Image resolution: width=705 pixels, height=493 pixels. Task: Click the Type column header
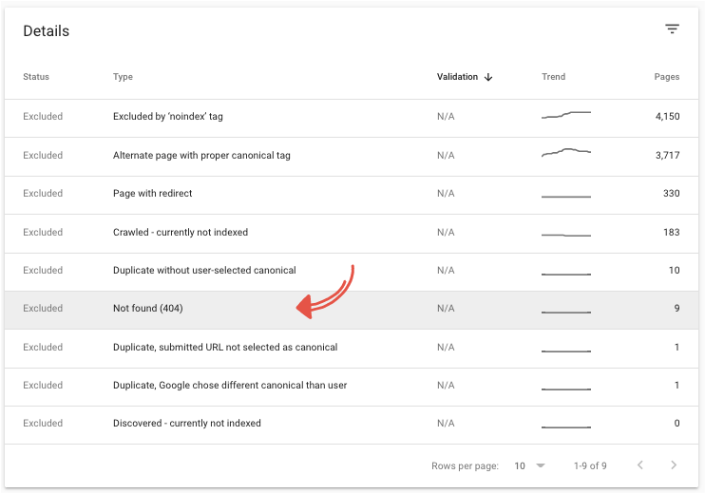click(123, 77)
